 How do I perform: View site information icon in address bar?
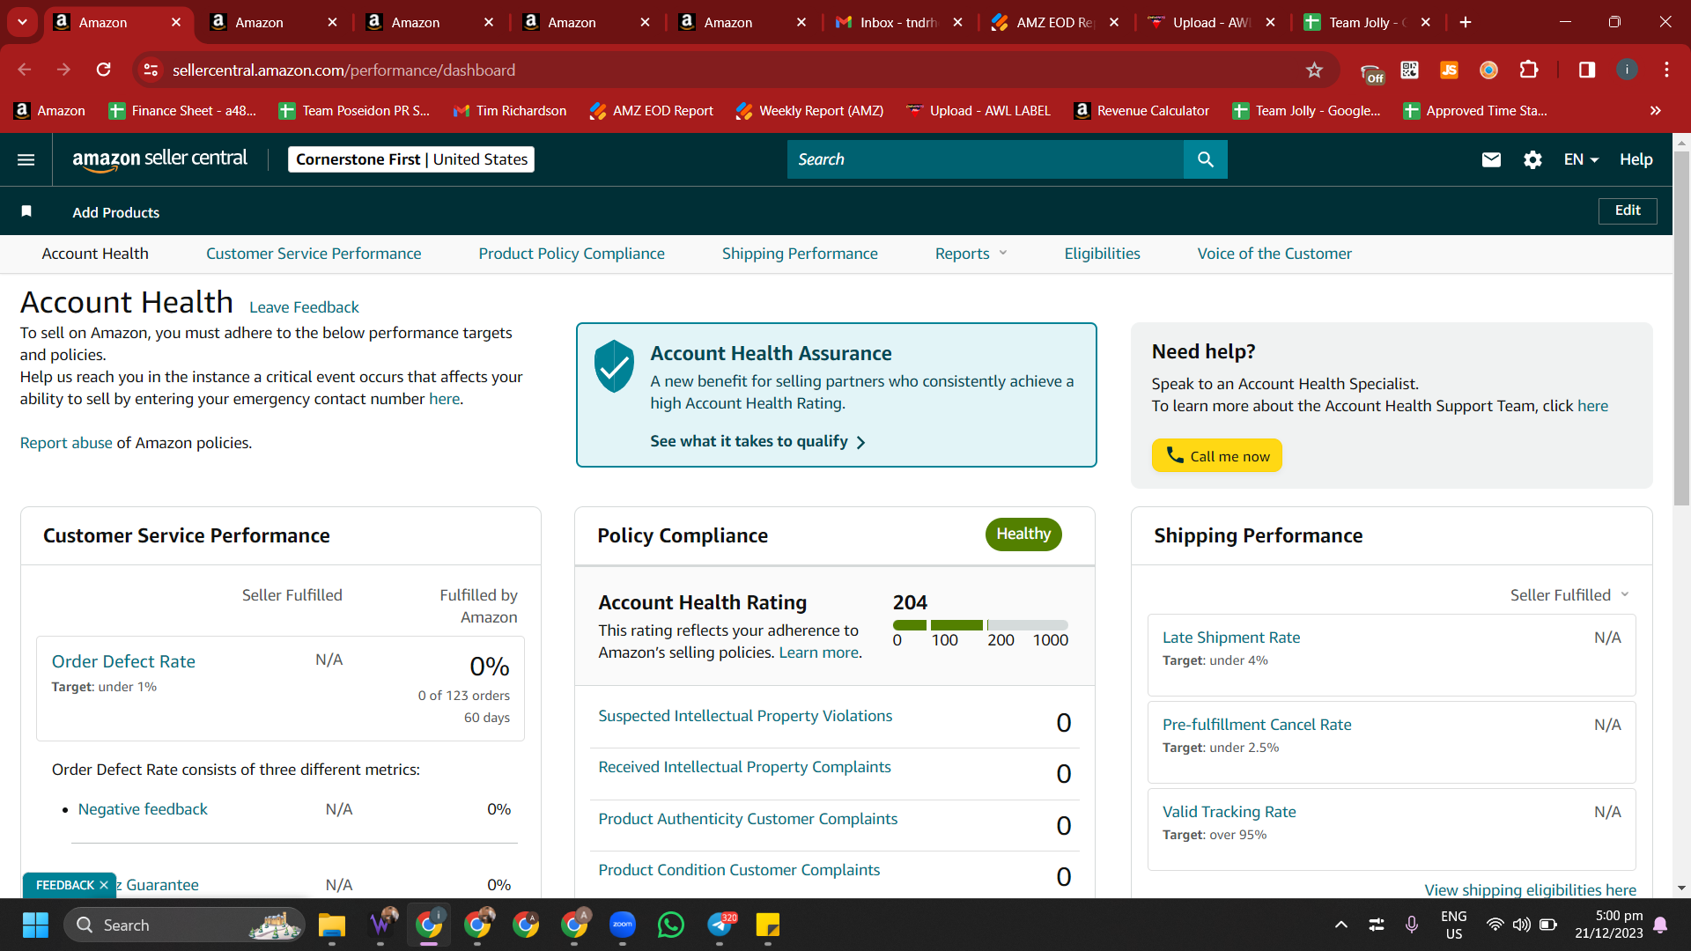(x=151, y=70)
